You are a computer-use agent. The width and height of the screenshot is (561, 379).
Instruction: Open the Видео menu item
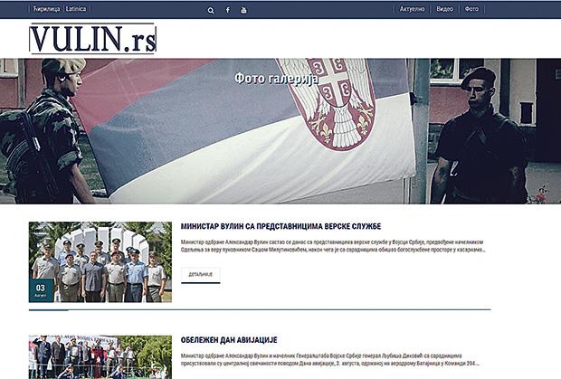pos(444,9)
